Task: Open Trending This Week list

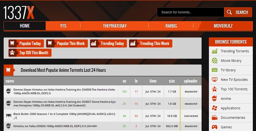Action: [x=151, y=43]
